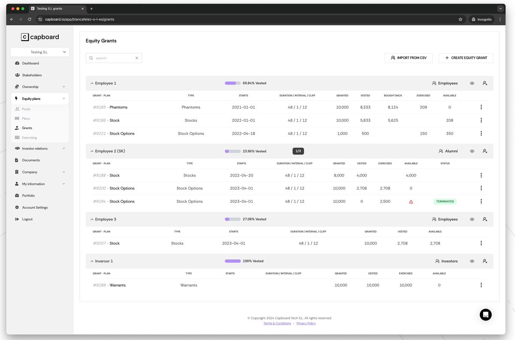The height and width of the screenshot is (340, 515).
Task: Expand the My information menu
Action: pyautogui.click(x=39, y=184)
